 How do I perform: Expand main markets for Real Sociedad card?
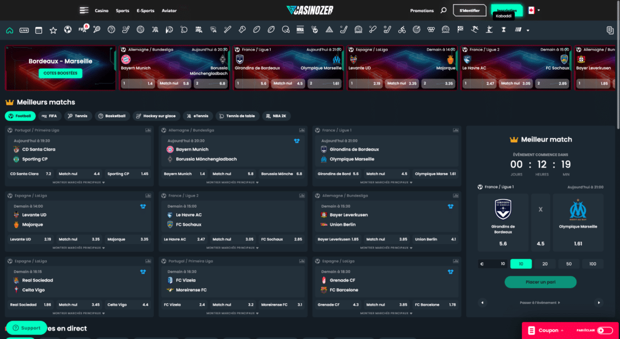coord(79,314)
